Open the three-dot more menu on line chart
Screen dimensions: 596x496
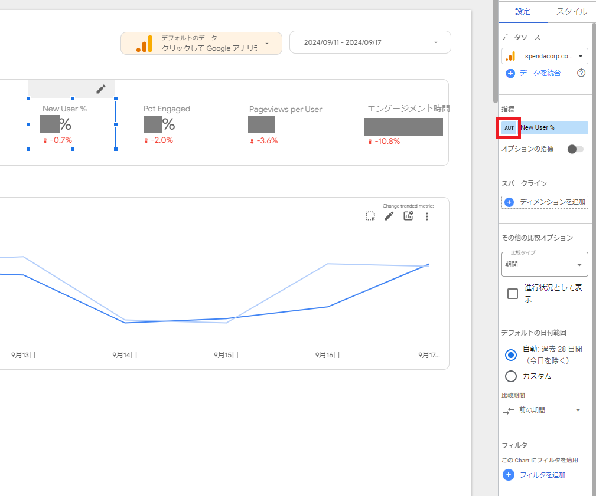pos(427,216)
